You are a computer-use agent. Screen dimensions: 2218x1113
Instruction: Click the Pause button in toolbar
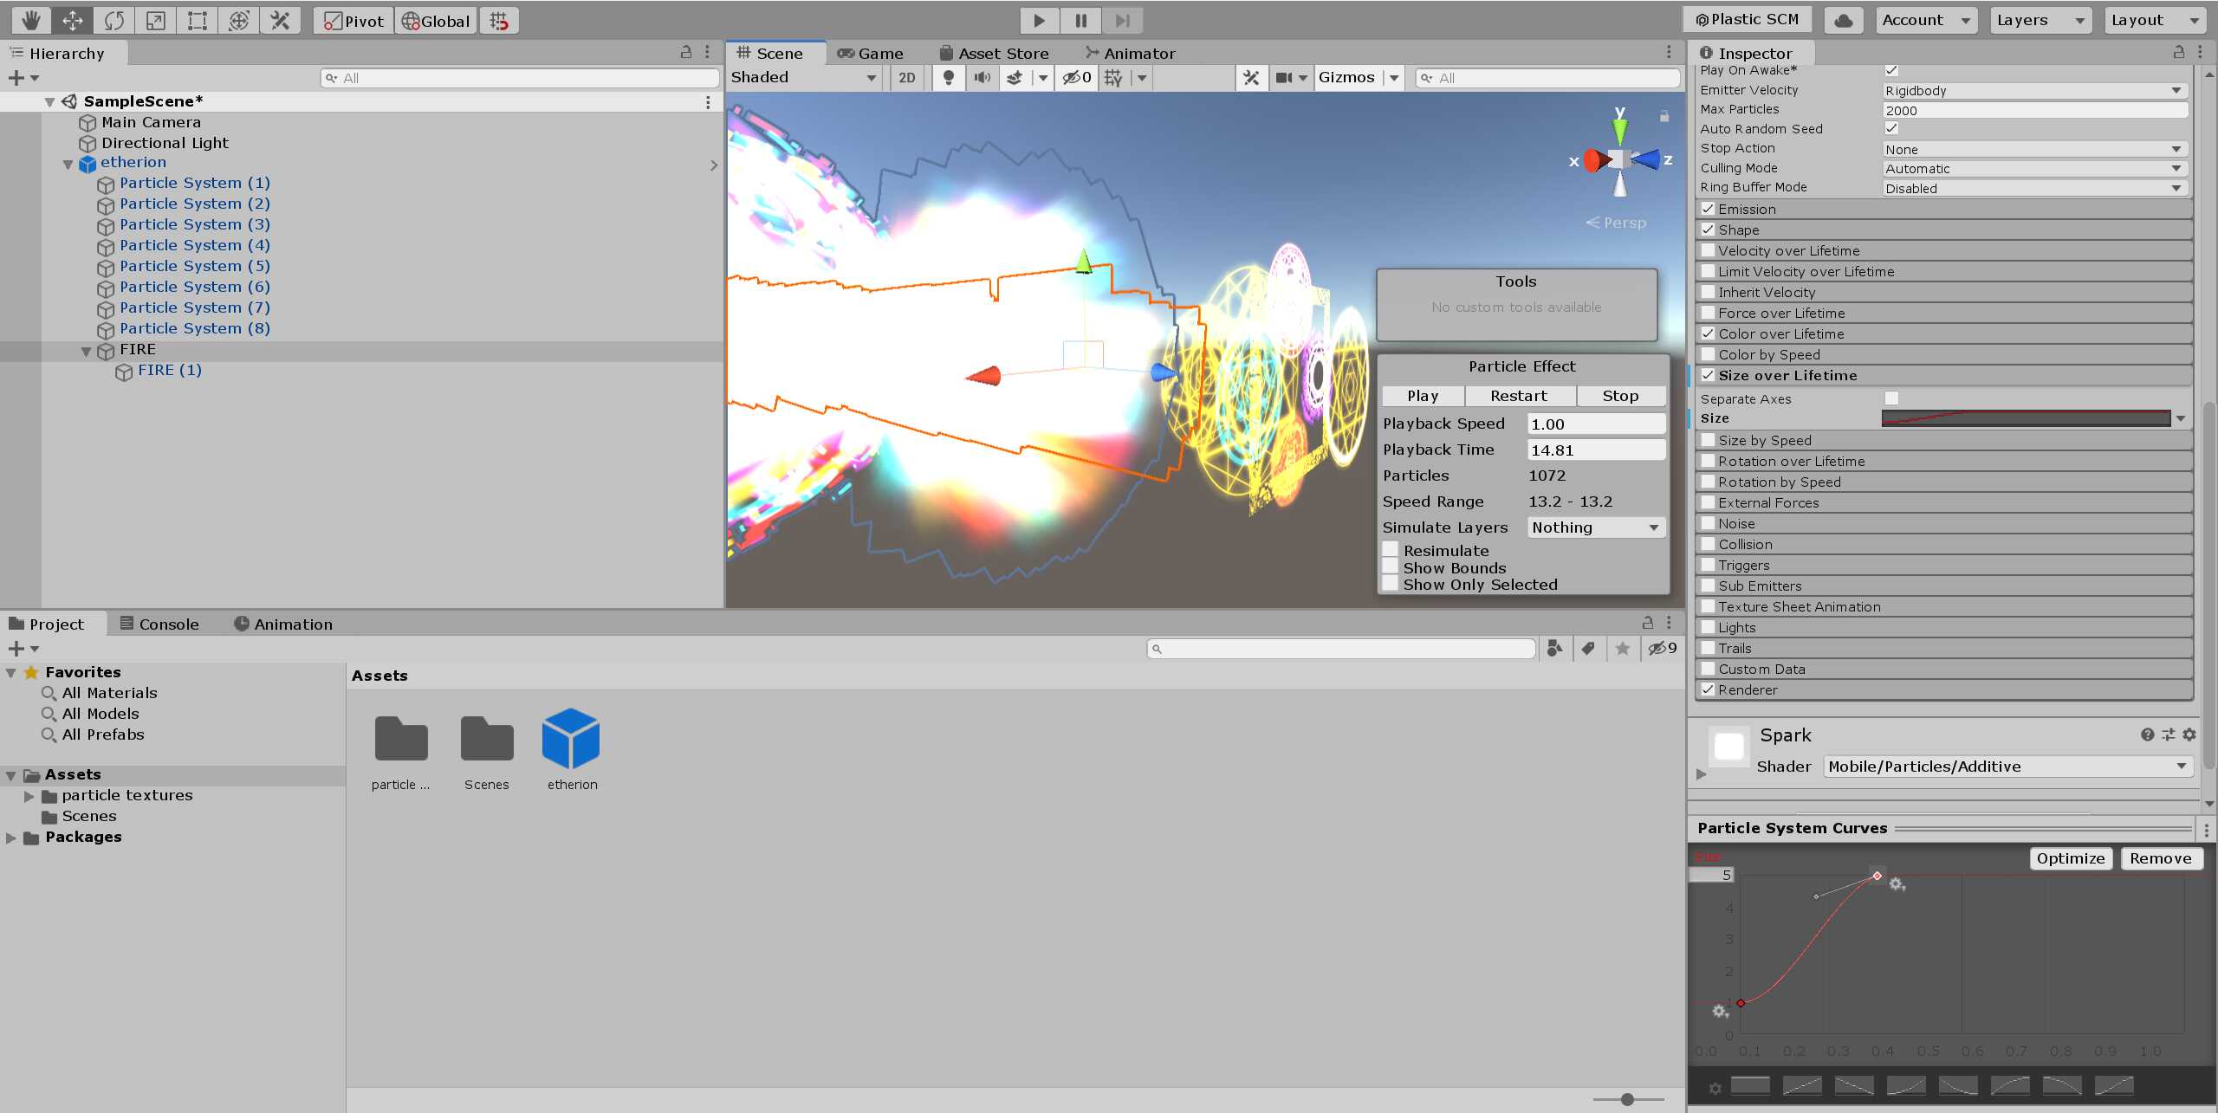click(x=1080, y=20)
